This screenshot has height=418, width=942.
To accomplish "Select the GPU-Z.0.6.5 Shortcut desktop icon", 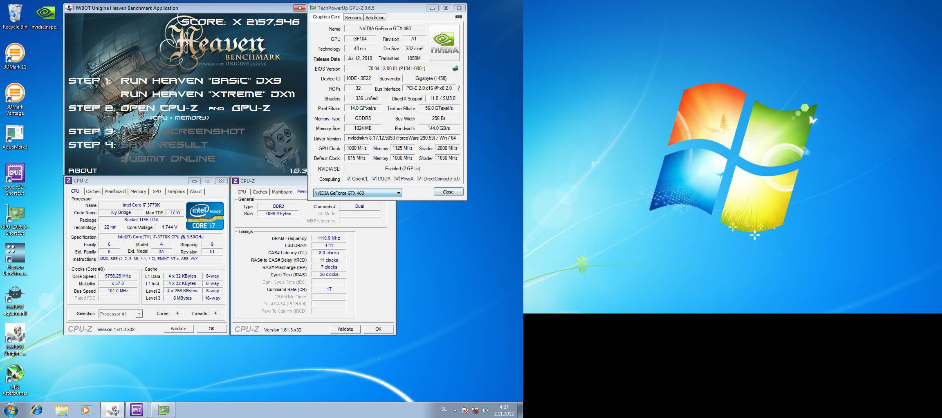I will pyautogui.click(x=15, y=220).
